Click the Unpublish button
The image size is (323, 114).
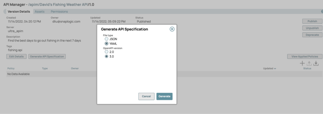pyautogui.click(x=312, y=28)
